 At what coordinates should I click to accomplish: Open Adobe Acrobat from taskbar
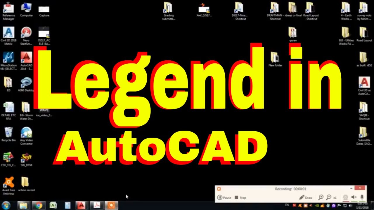(x=96, y=206)
